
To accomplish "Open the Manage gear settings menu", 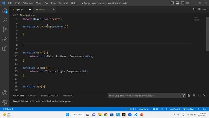I will [x=5, y=102].
